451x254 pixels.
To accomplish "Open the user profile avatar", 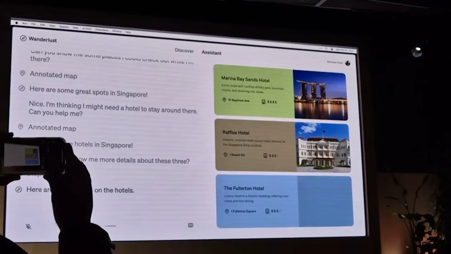I will pyautogui.click(x=348, y=63).
